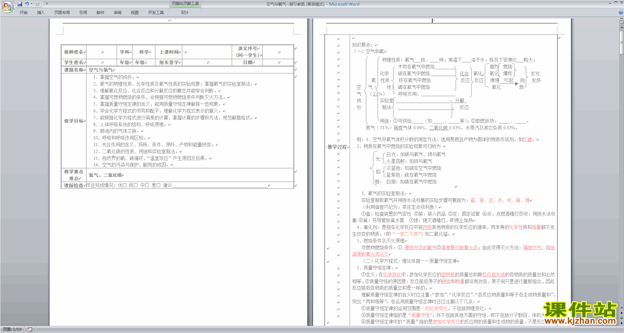The height and width of the screenshot is (333, 624).
Task: Click the 3、氧气的实验室制法 line
Action: pyautogui.click(x=384, y=193)
